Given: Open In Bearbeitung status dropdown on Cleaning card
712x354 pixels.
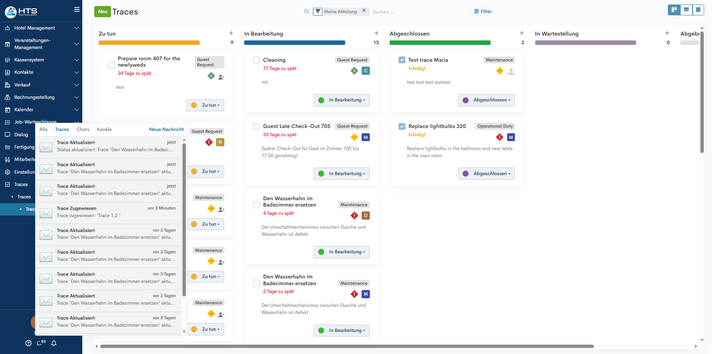Looking at the screenshot, I should coord(341,100).
